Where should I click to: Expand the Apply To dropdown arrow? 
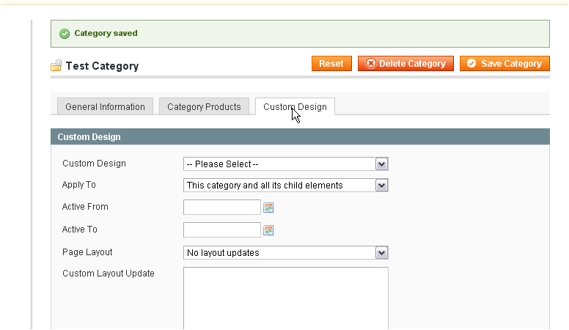point(381,186)
